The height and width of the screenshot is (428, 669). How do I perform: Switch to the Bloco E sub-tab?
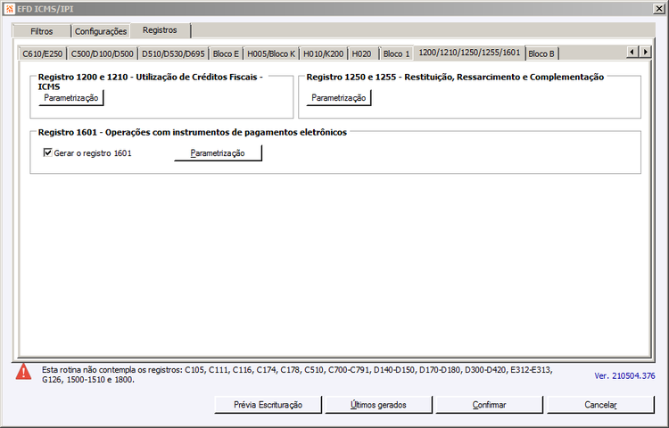226,53
